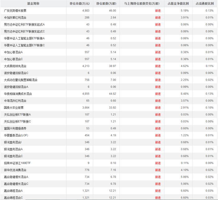This screenshot has height=200, width=218.
Task: Click the 占基金净值比例 column header
Action: 178,4
